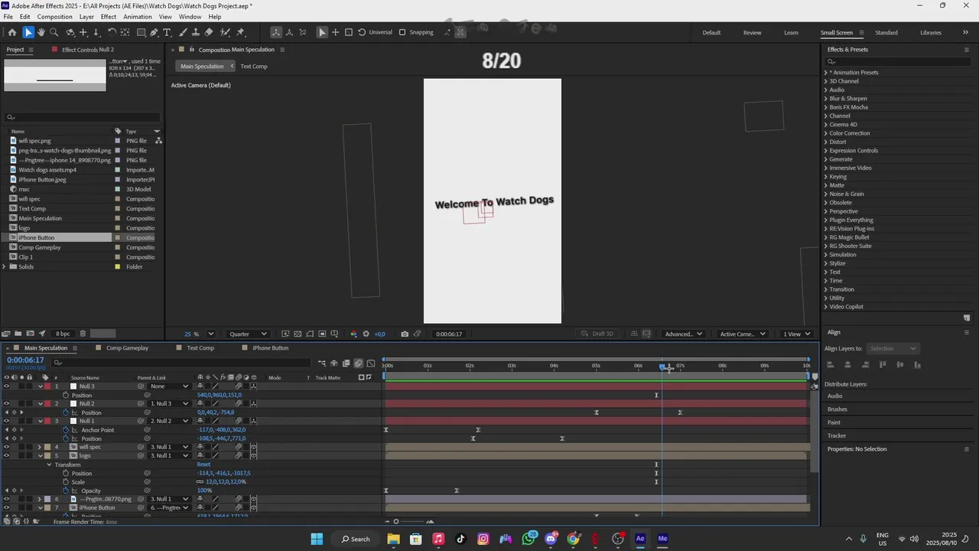Toggle visibility eye of Null 3 layer
Image resolution: width=979 pixels, height=551 pixels.
click(x=6, y=386)
